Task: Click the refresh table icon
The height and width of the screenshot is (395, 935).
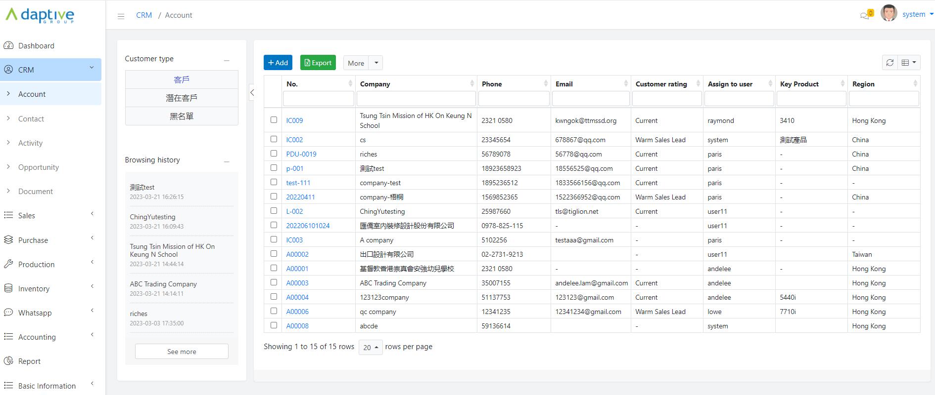Action: [890, 63]
